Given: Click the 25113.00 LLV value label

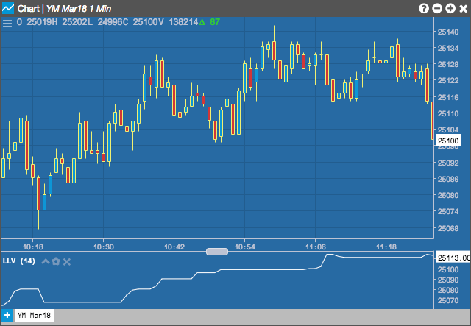Looking at the screenshot, I should point(453,258).
